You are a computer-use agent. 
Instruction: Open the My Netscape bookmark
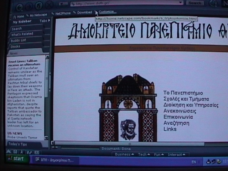[x=37, y=15]
